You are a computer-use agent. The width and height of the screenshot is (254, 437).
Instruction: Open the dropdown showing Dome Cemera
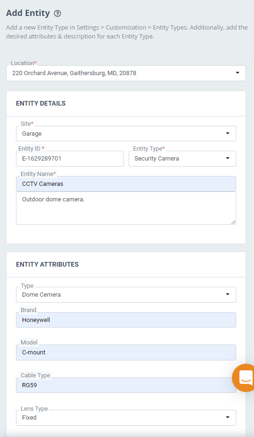pyautogui.click(x=126, y=295)
